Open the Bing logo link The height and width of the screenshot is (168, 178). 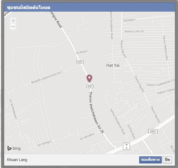14,148
